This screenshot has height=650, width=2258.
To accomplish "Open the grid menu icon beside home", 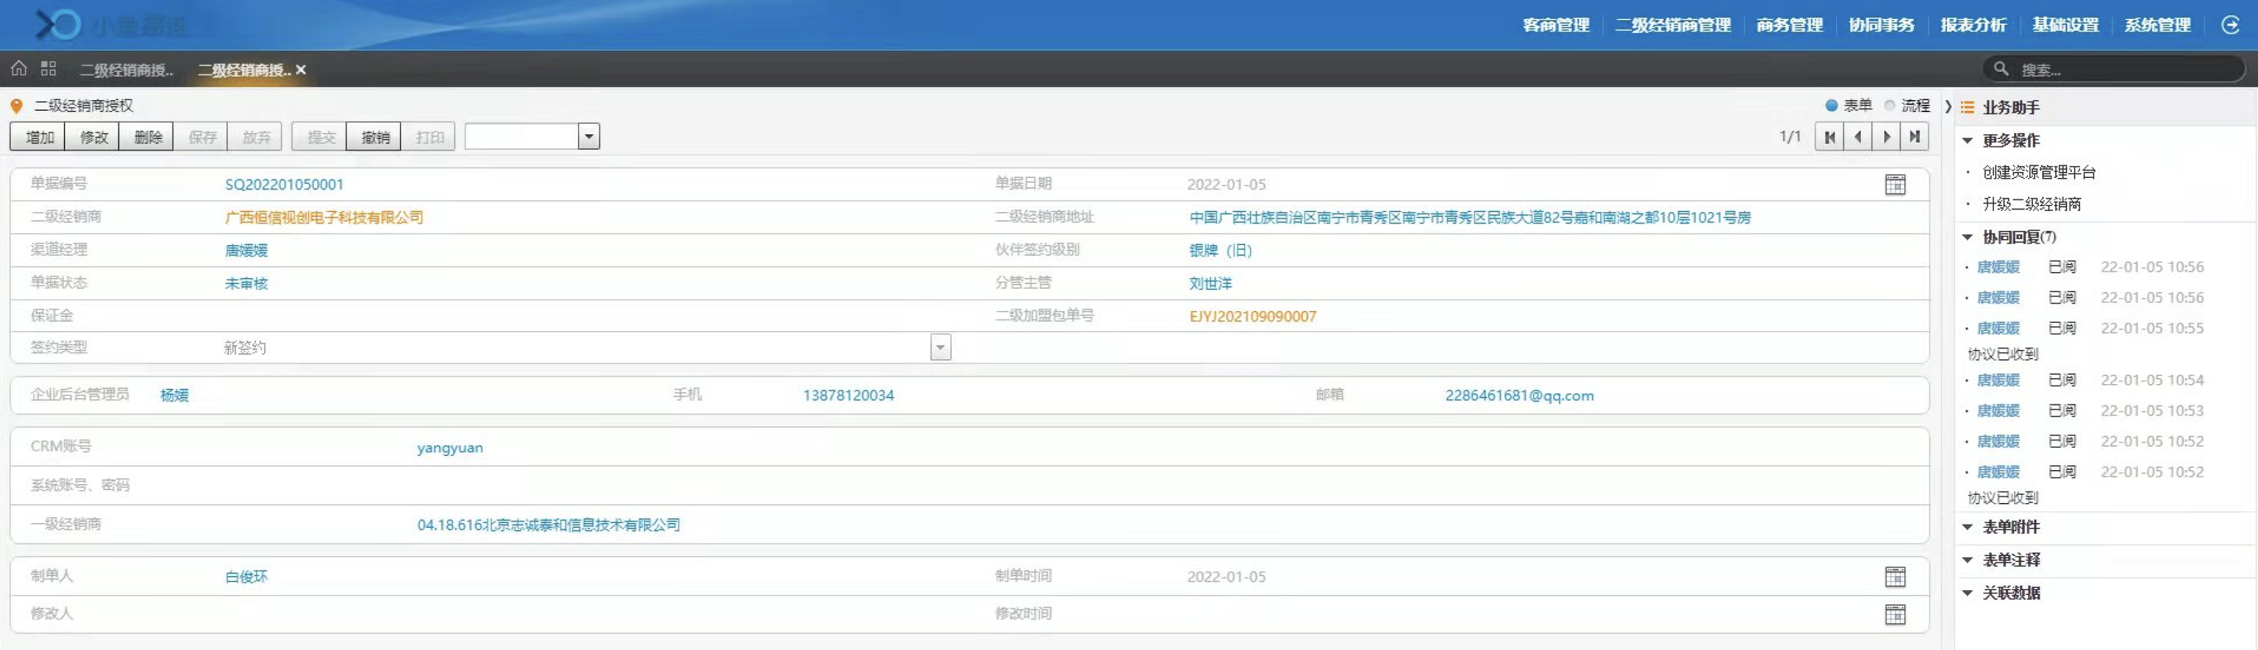I will (x=48, y=68).
